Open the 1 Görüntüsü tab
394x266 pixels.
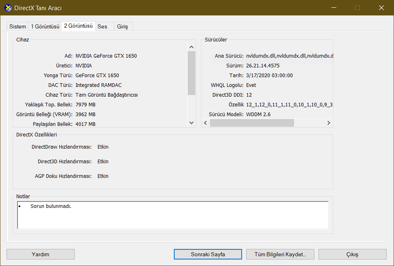(45, 26)
